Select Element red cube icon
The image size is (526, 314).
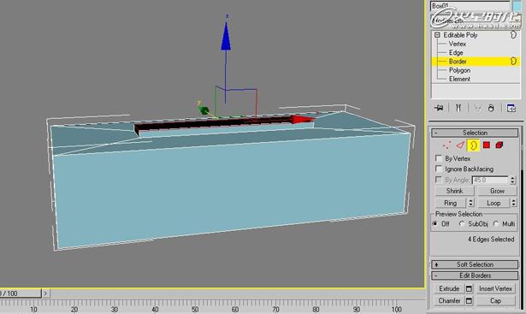point(499,145)
